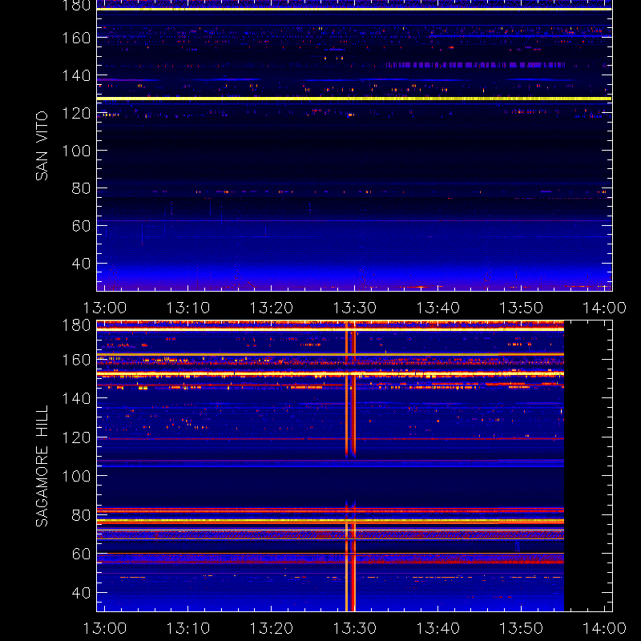Select the 140 tick label on San Vito axis

point(76,75)
